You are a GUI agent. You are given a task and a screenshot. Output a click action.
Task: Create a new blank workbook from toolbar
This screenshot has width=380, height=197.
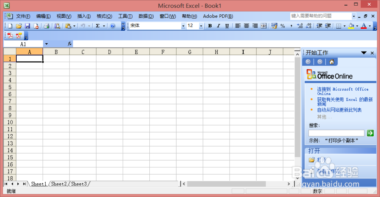(x=10, y=26)
